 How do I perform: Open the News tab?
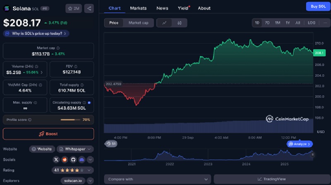coord(162,8)
